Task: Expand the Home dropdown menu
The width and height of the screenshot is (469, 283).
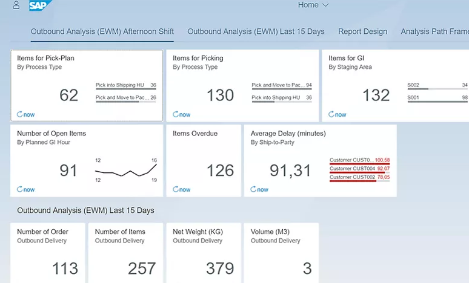Action: tap(313, 5)
